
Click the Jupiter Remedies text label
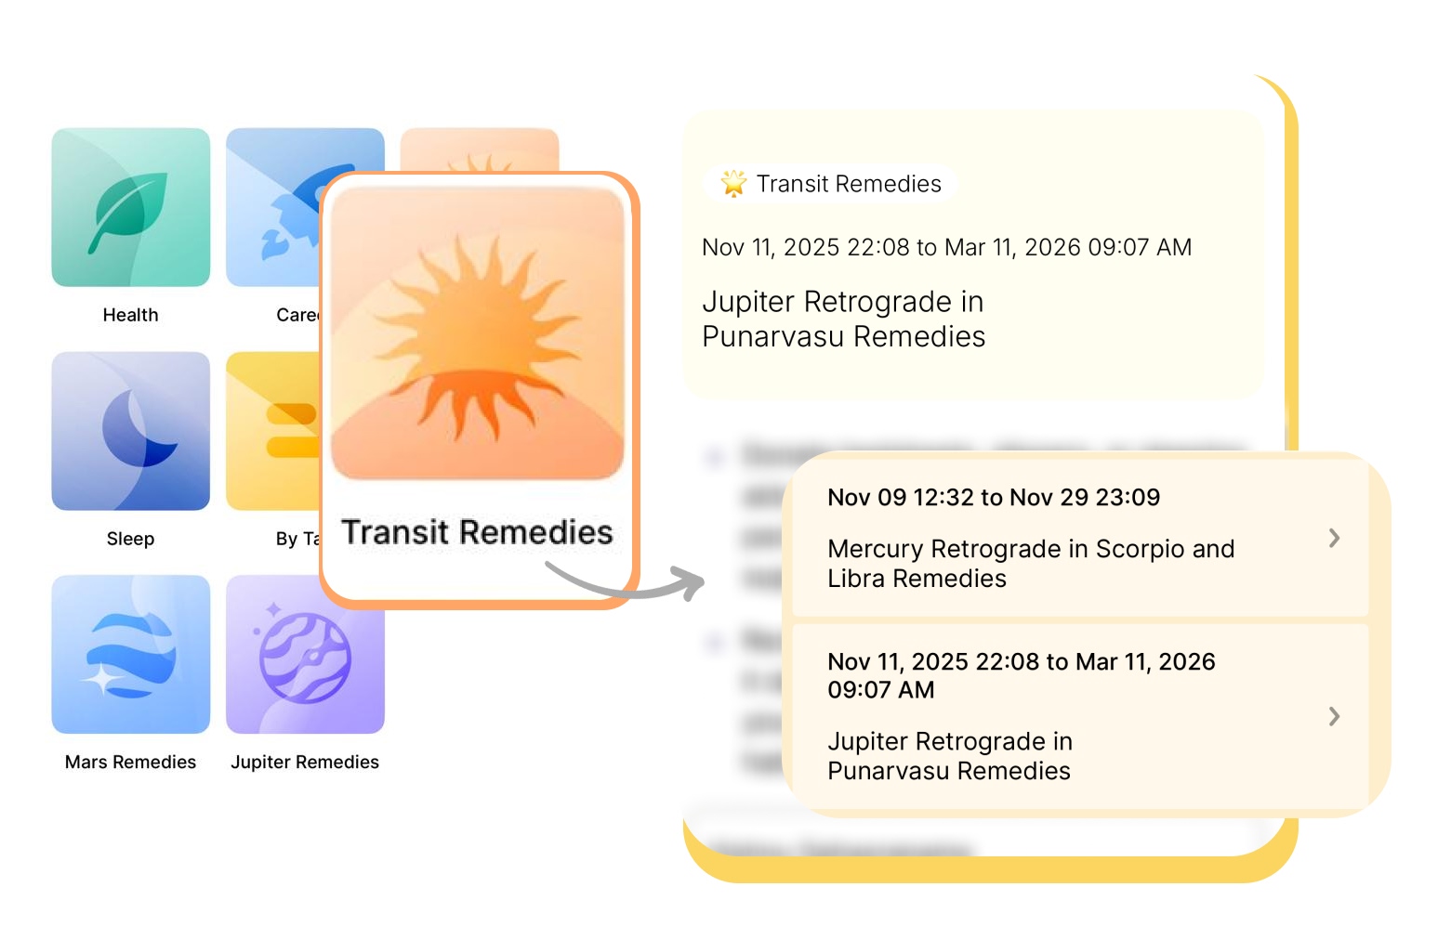pyautogui.click(x=305, y=762)
